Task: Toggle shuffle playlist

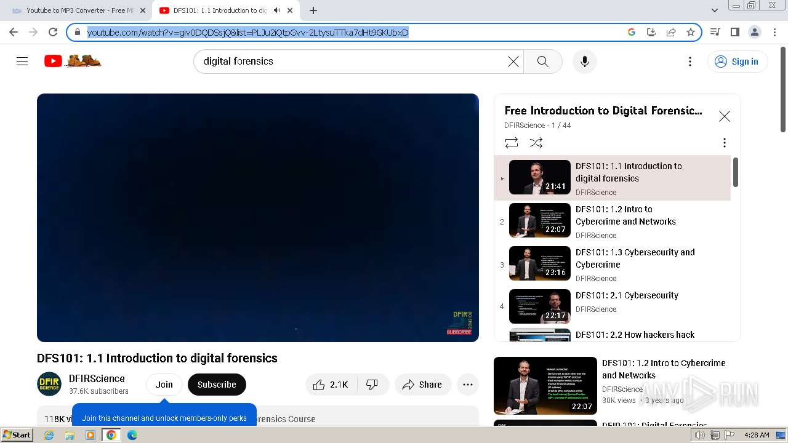Action: point(536,143)
